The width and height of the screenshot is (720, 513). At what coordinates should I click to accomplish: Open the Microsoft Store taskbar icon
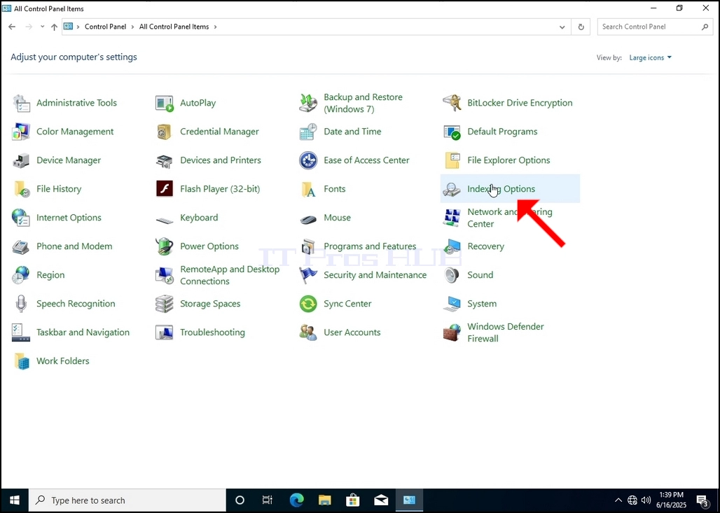click(x=353, y=500)
